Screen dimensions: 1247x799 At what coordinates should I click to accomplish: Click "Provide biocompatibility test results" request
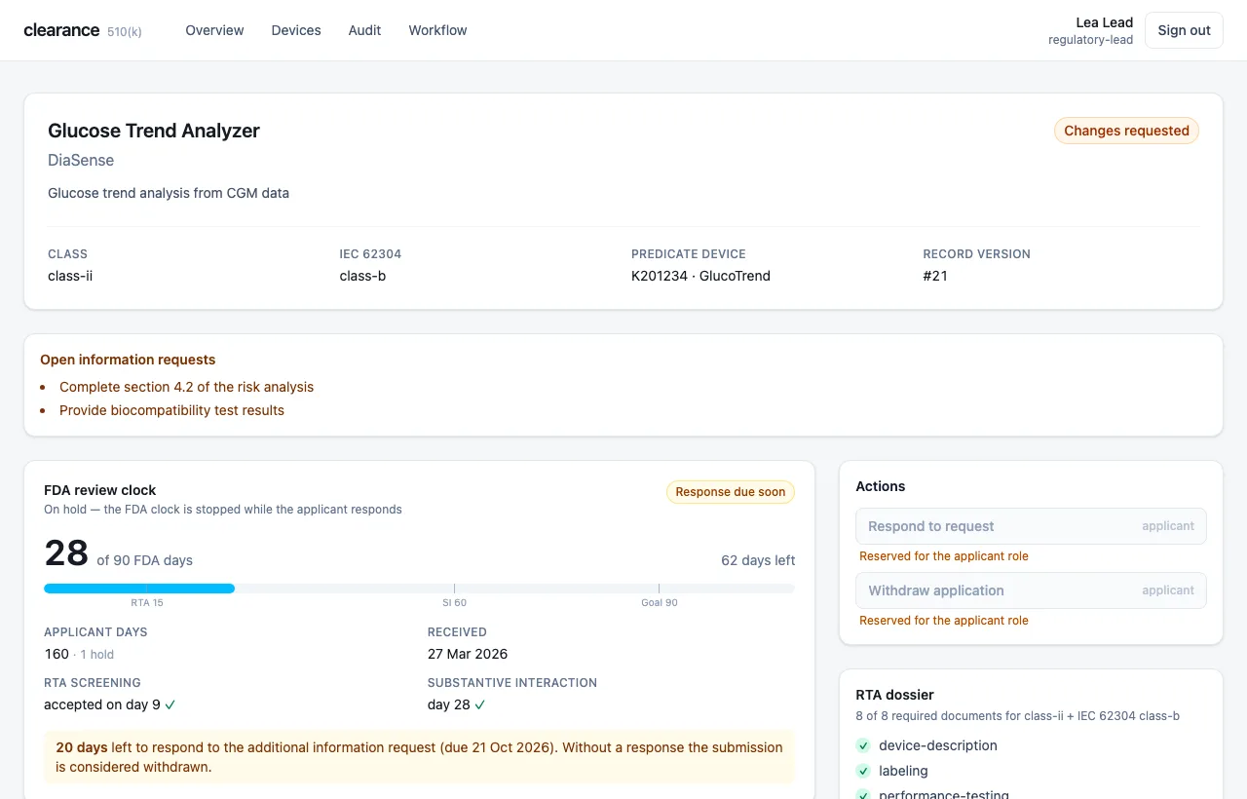pyautogui.click(x=171, y=410)
